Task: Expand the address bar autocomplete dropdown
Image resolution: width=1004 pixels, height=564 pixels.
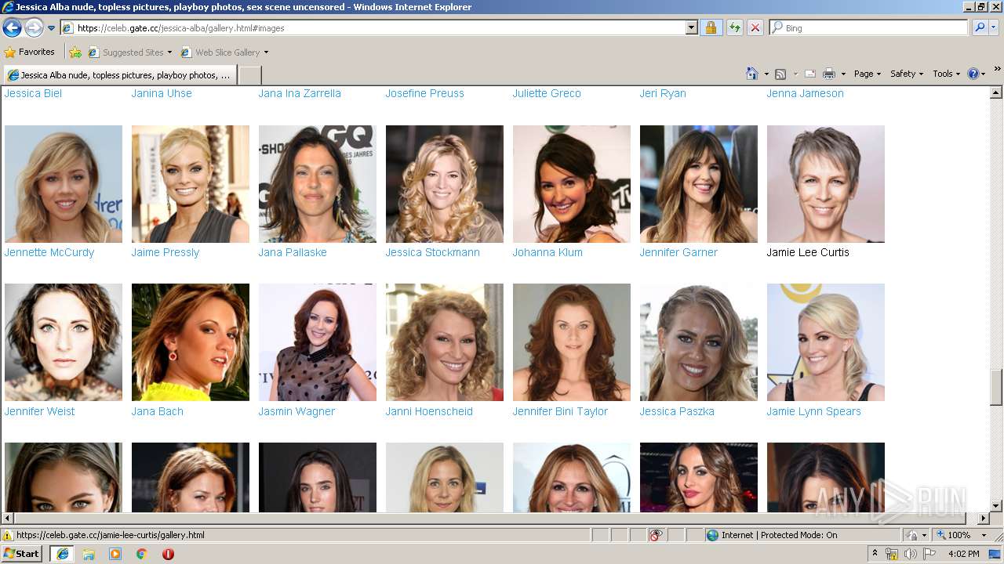Action: [x=691, y=27]
